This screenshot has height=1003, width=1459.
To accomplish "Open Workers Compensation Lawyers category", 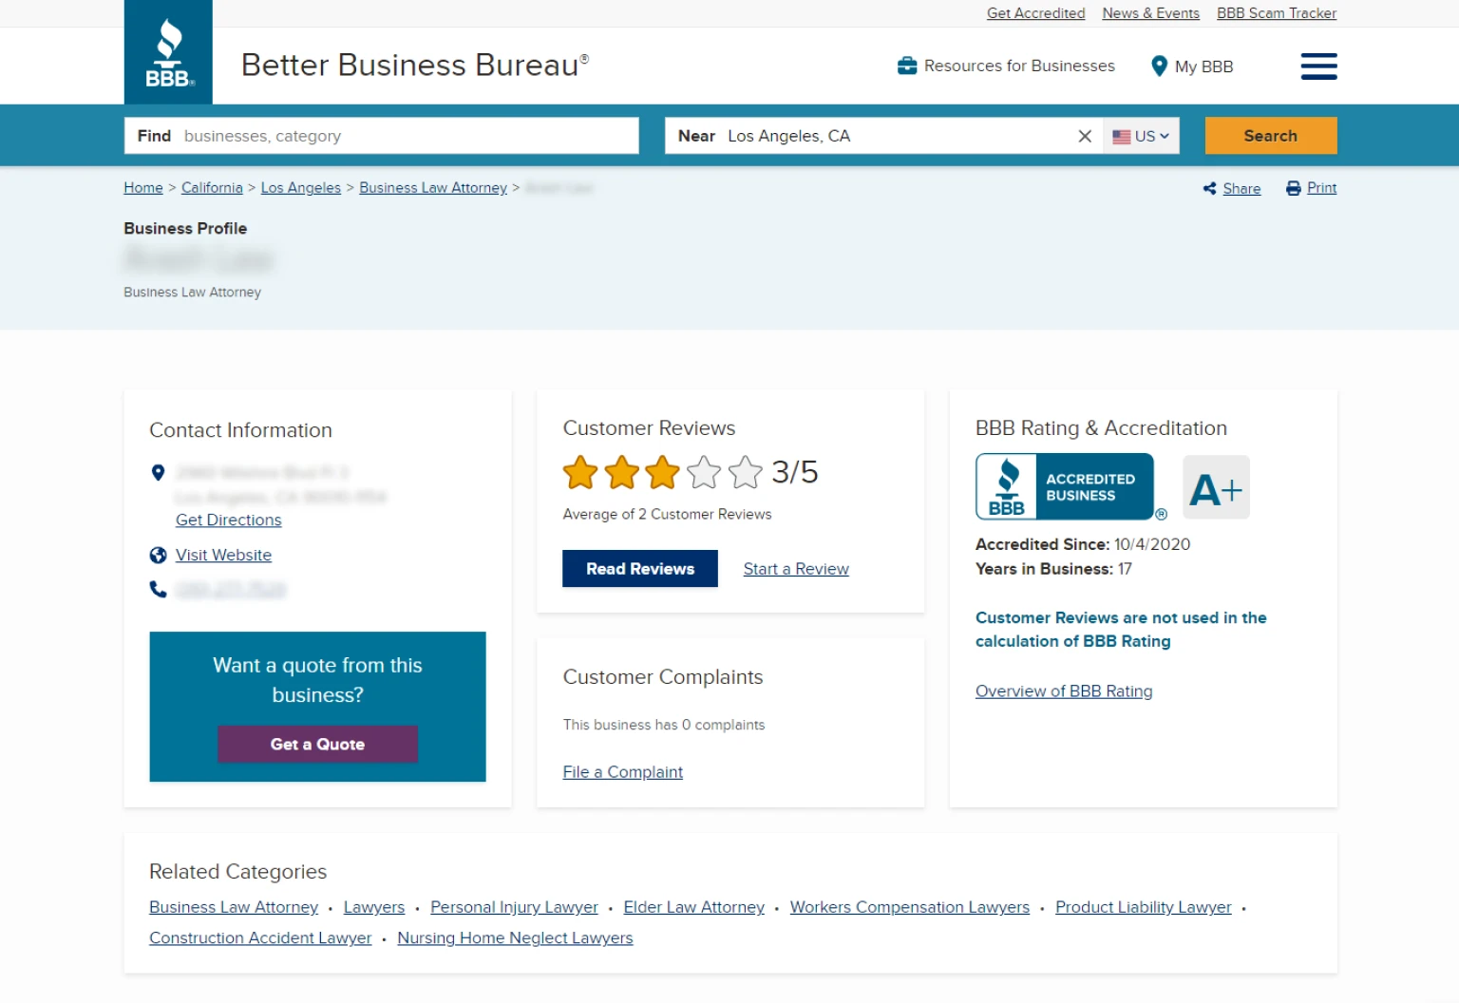I will [910, 908].
